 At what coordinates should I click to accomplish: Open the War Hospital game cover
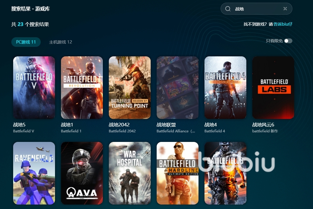coord(130,173)
